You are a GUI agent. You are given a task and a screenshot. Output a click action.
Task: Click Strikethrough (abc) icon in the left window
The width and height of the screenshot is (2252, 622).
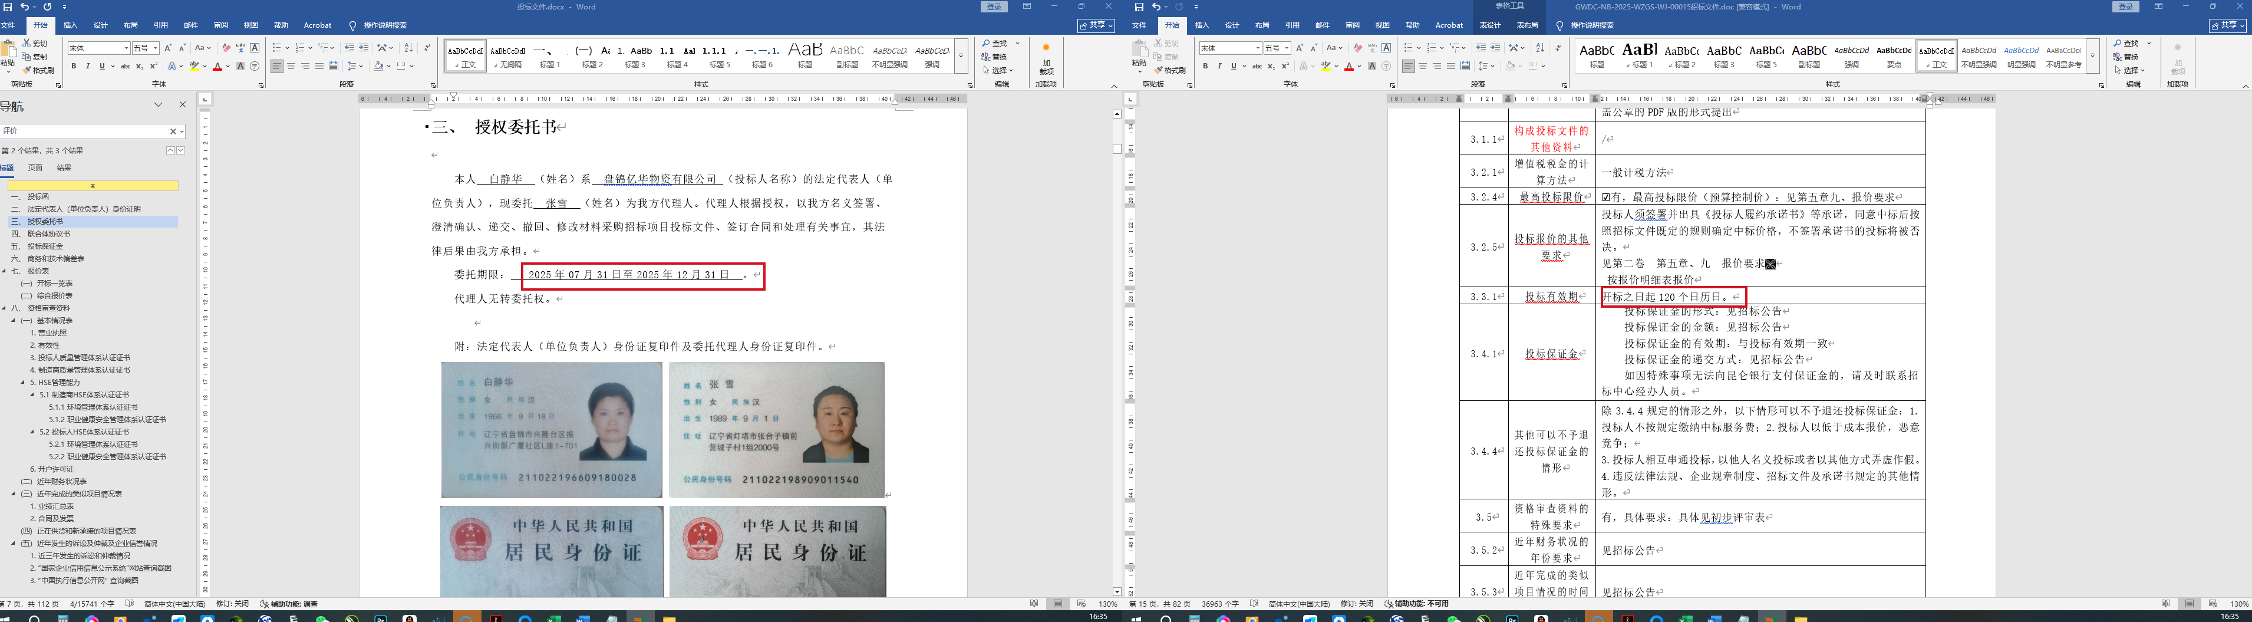click(125, 67)
